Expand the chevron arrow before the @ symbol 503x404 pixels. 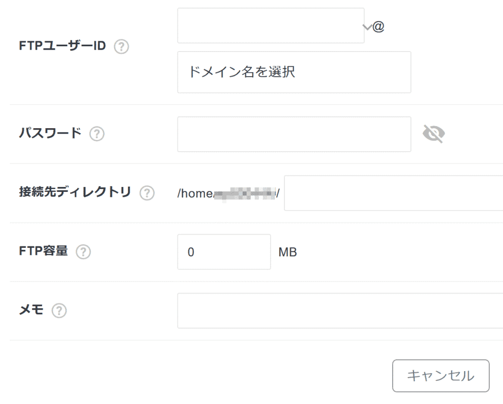[367, 27]
